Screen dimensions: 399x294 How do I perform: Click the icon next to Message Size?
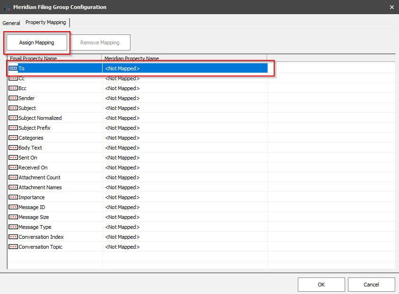click(x=13, y=217)
